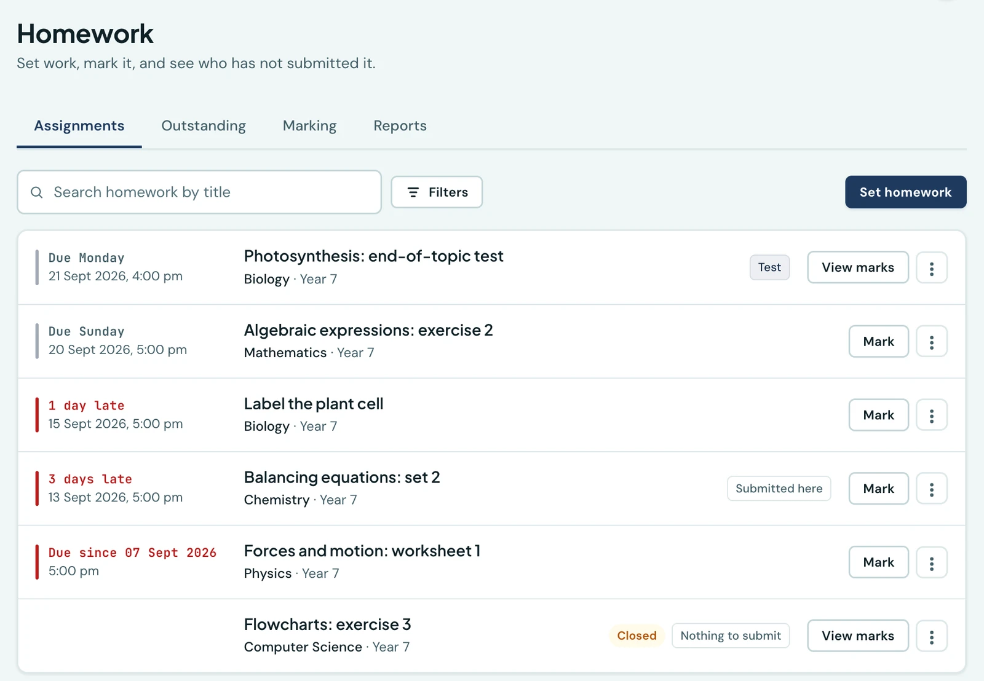Click 'Chemistry · Year 7' text
The width and height of the screenshot is (984, 681).
(300, 500)
